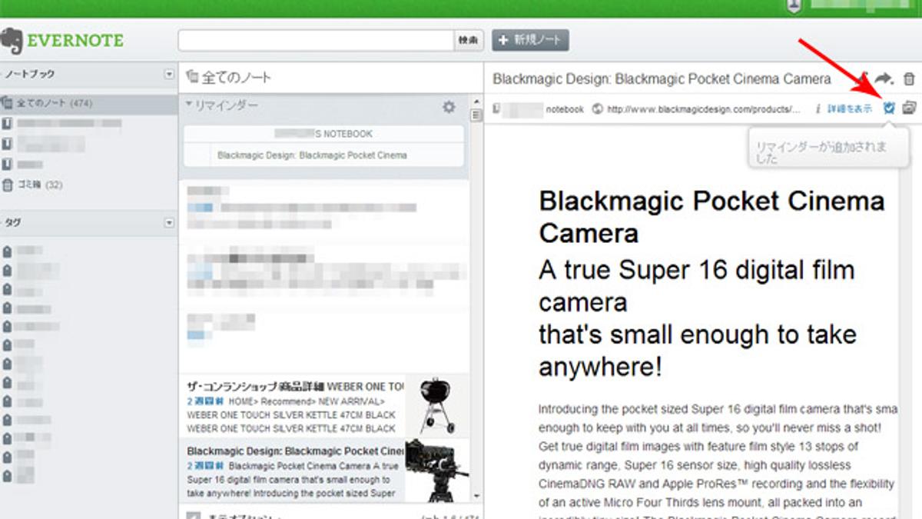
Task: Click the icon right of the reminder clock
Action: click(909, 108)
